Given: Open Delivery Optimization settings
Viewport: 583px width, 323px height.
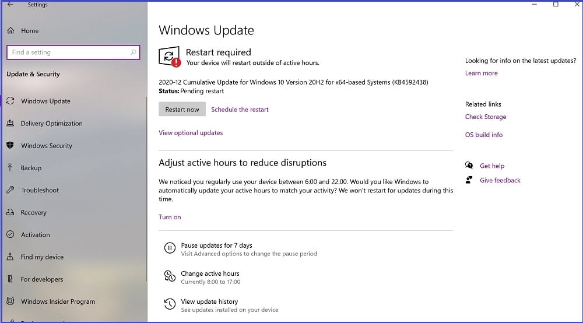Looking at the screenshot, I should [x=52, y=124].
